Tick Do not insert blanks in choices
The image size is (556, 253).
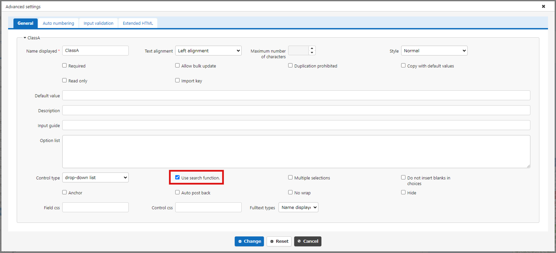pos(403,177)
